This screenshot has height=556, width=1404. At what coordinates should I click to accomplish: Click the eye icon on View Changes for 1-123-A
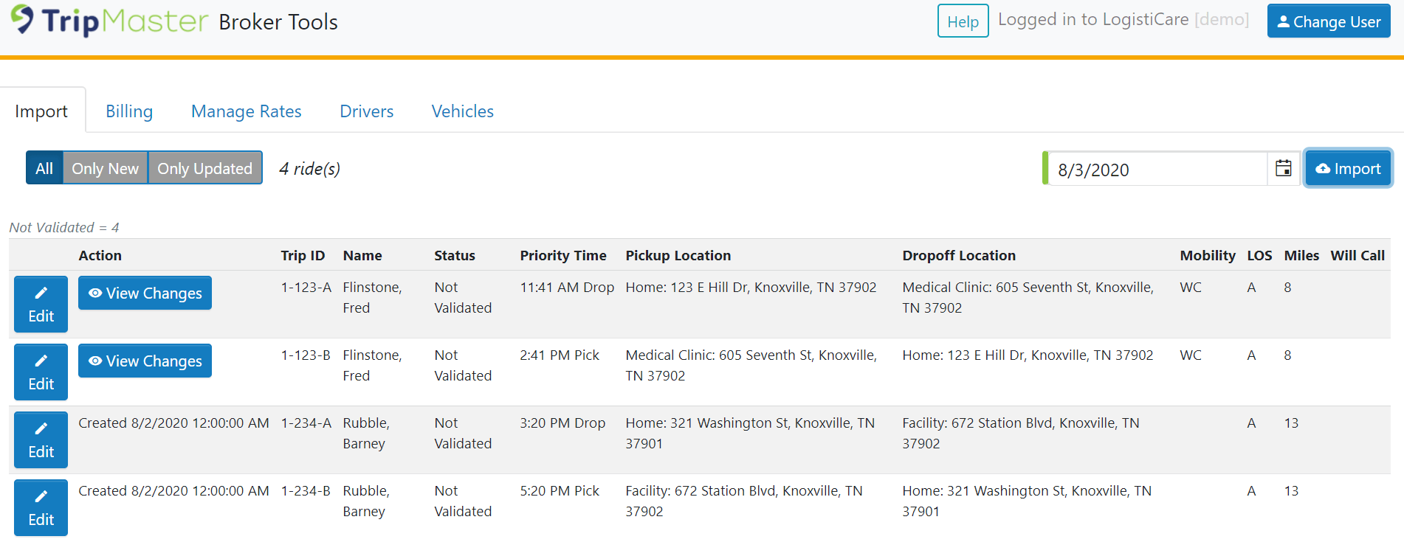point(94,293)
